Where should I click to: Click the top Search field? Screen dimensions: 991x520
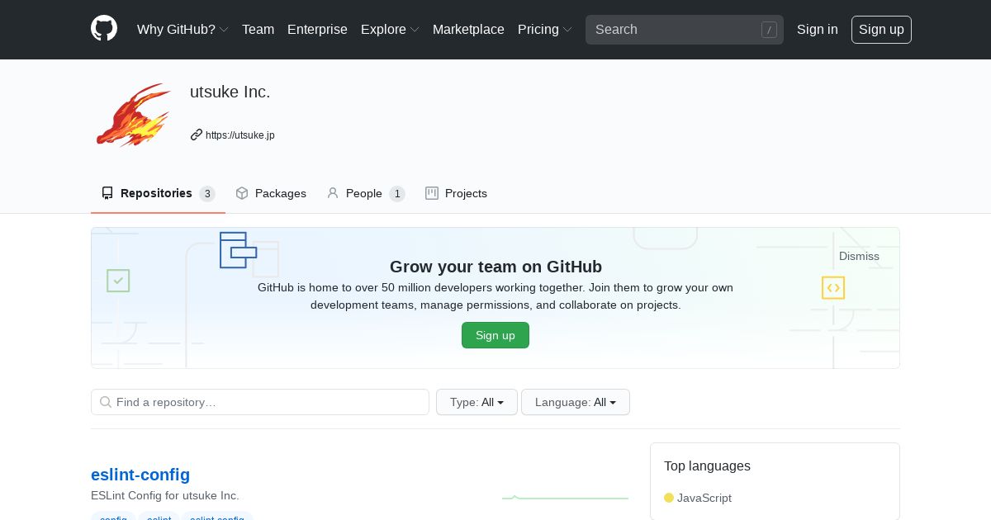pyautogui.click(x=685, y=30)
